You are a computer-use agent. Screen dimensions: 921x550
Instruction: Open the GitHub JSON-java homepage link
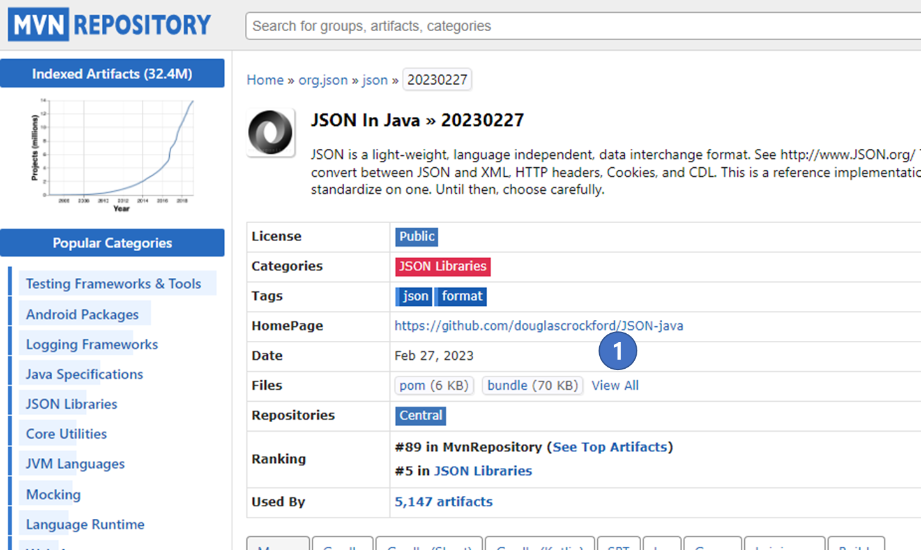[x=539, y=326]
